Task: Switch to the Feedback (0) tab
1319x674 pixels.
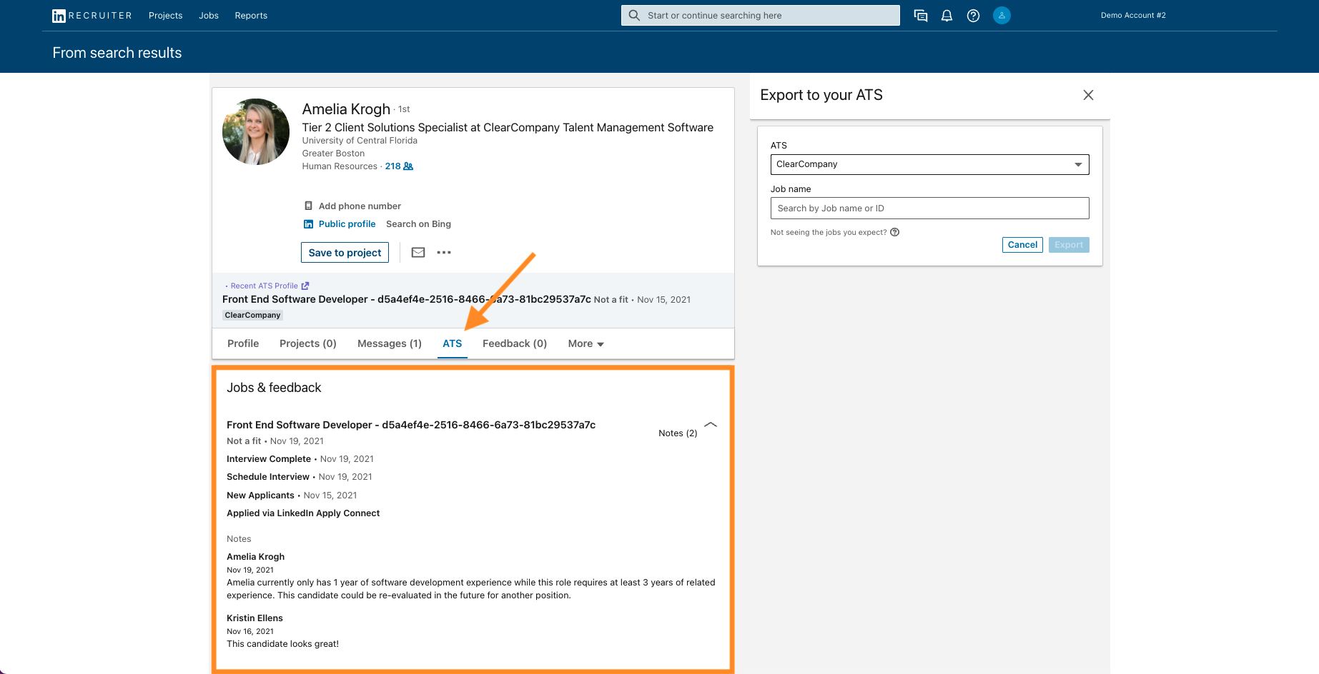Action: [x=515, y=343]
